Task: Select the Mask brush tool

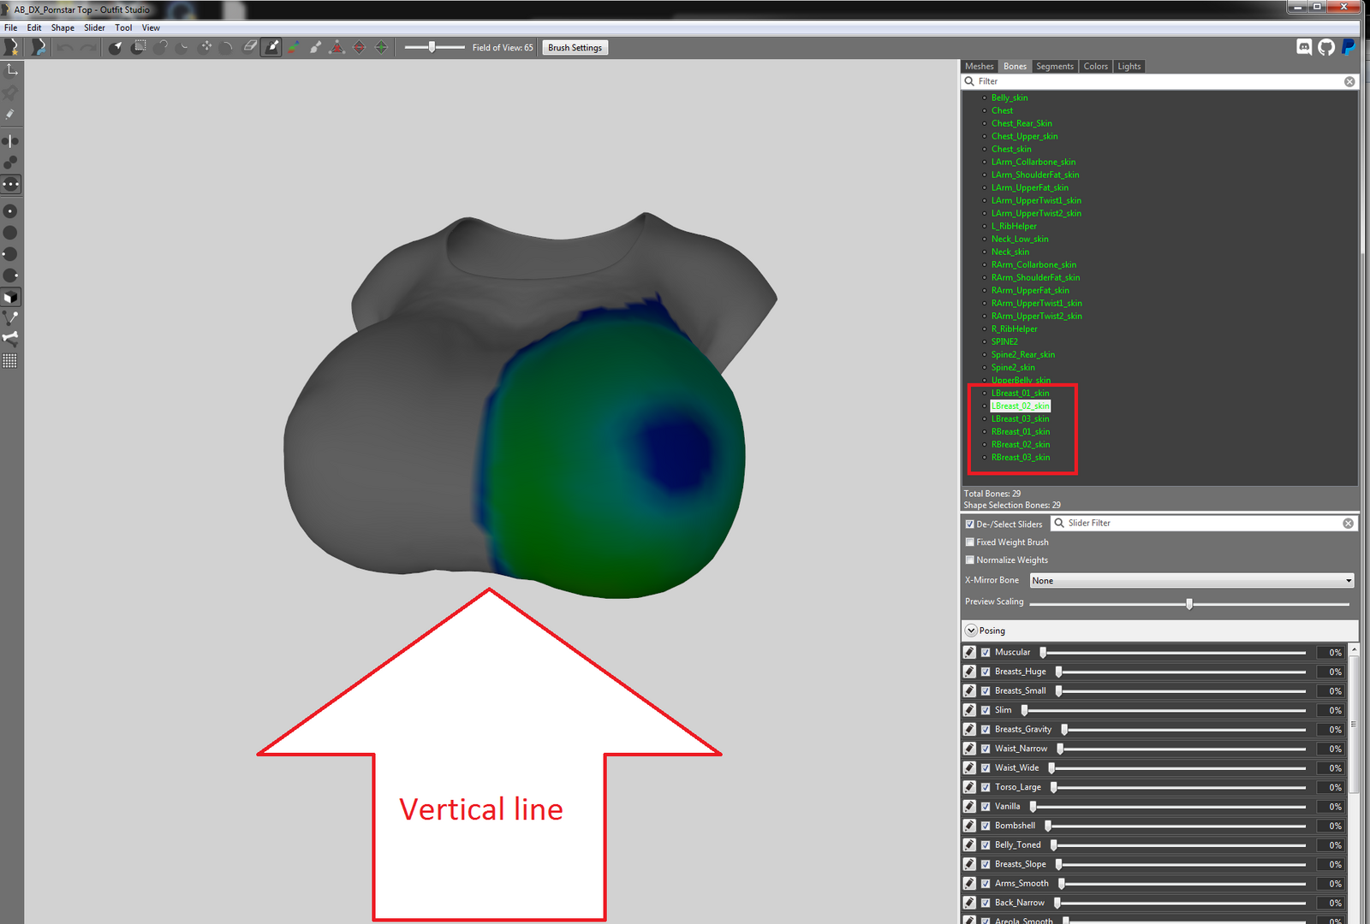Action: (138, 47)
